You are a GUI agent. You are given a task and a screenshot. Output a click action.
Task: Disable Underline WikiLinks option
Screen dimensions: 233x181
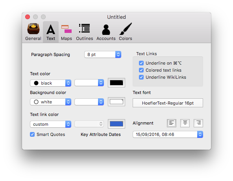coord(141,77)
